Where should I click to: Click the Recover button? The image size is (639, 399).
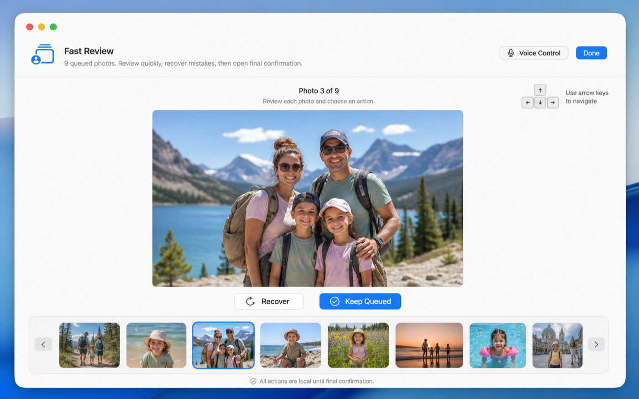tap(269, 301)
